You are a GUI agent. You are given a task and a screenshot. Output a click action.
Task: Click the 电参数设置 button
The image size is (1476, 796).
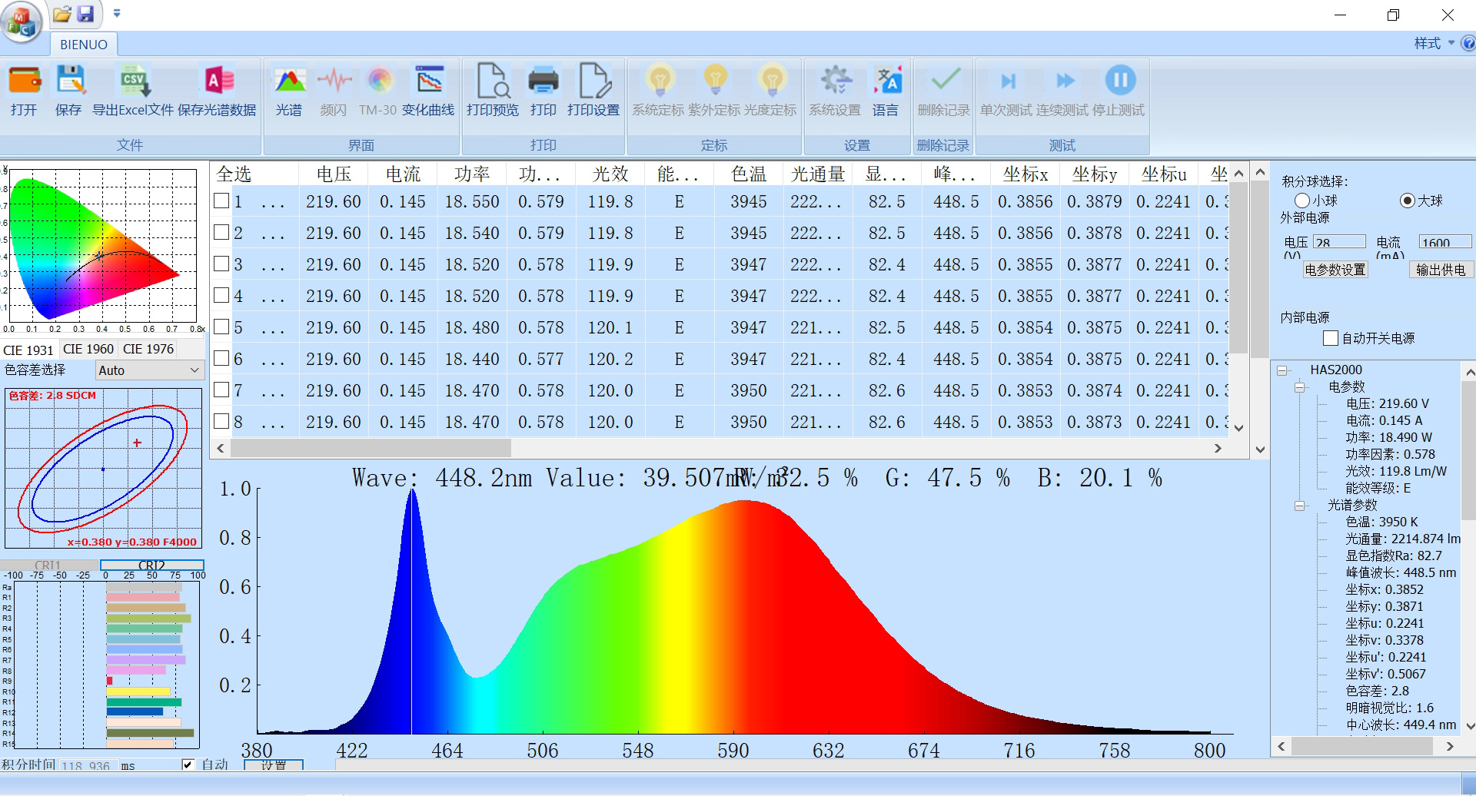pyautogui.click(x=1335, y=270)
